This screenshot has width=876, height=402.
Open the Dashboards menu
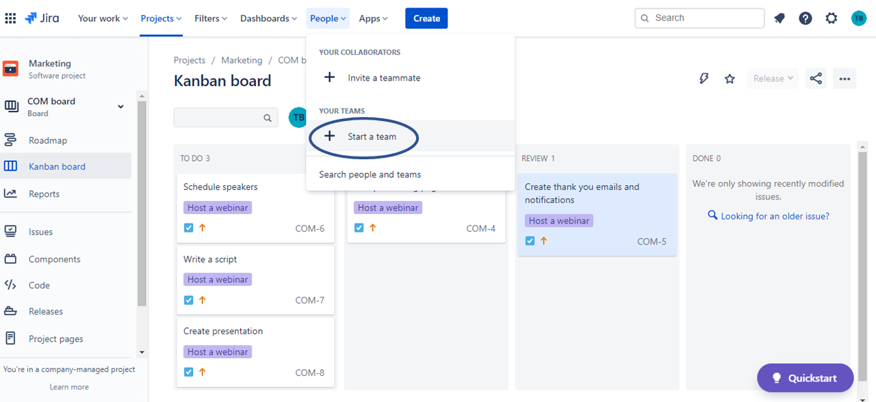tap(268, 18)
